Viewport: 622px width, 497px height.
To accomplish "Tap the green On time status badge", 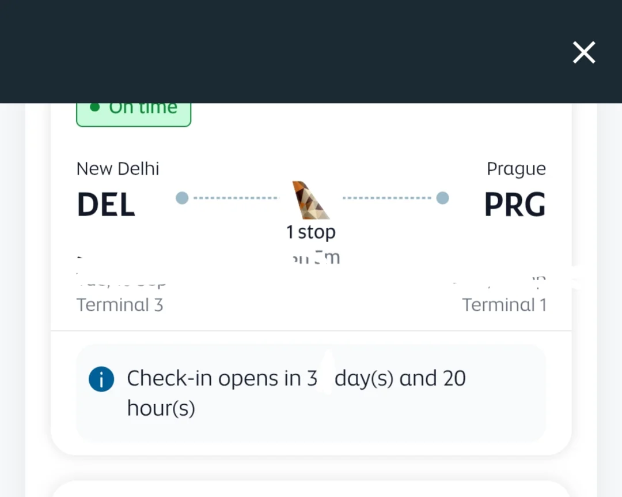I will 134,112.
